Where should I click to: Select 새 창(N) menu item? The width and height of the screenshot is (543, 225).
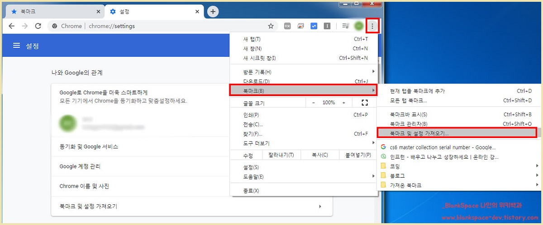coord(304,48)
